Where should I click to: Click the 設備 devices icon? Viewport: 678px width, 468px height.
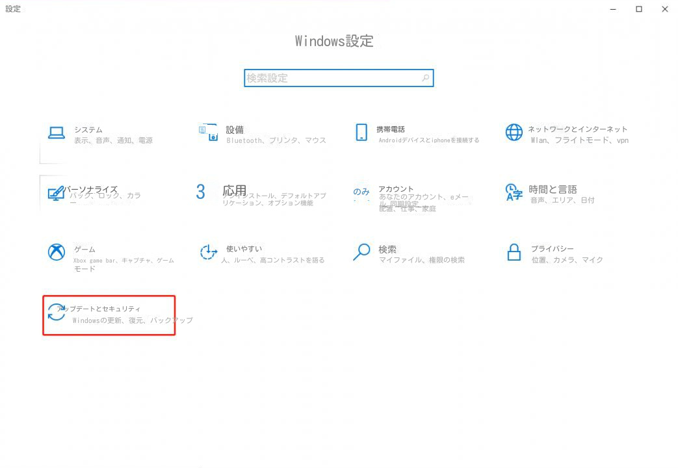point(209,133)
